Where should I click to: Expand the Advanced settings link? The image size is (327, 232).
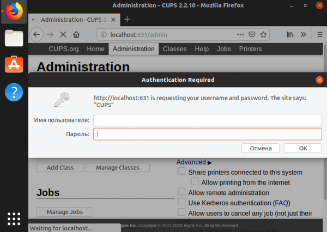pos(194,162)
